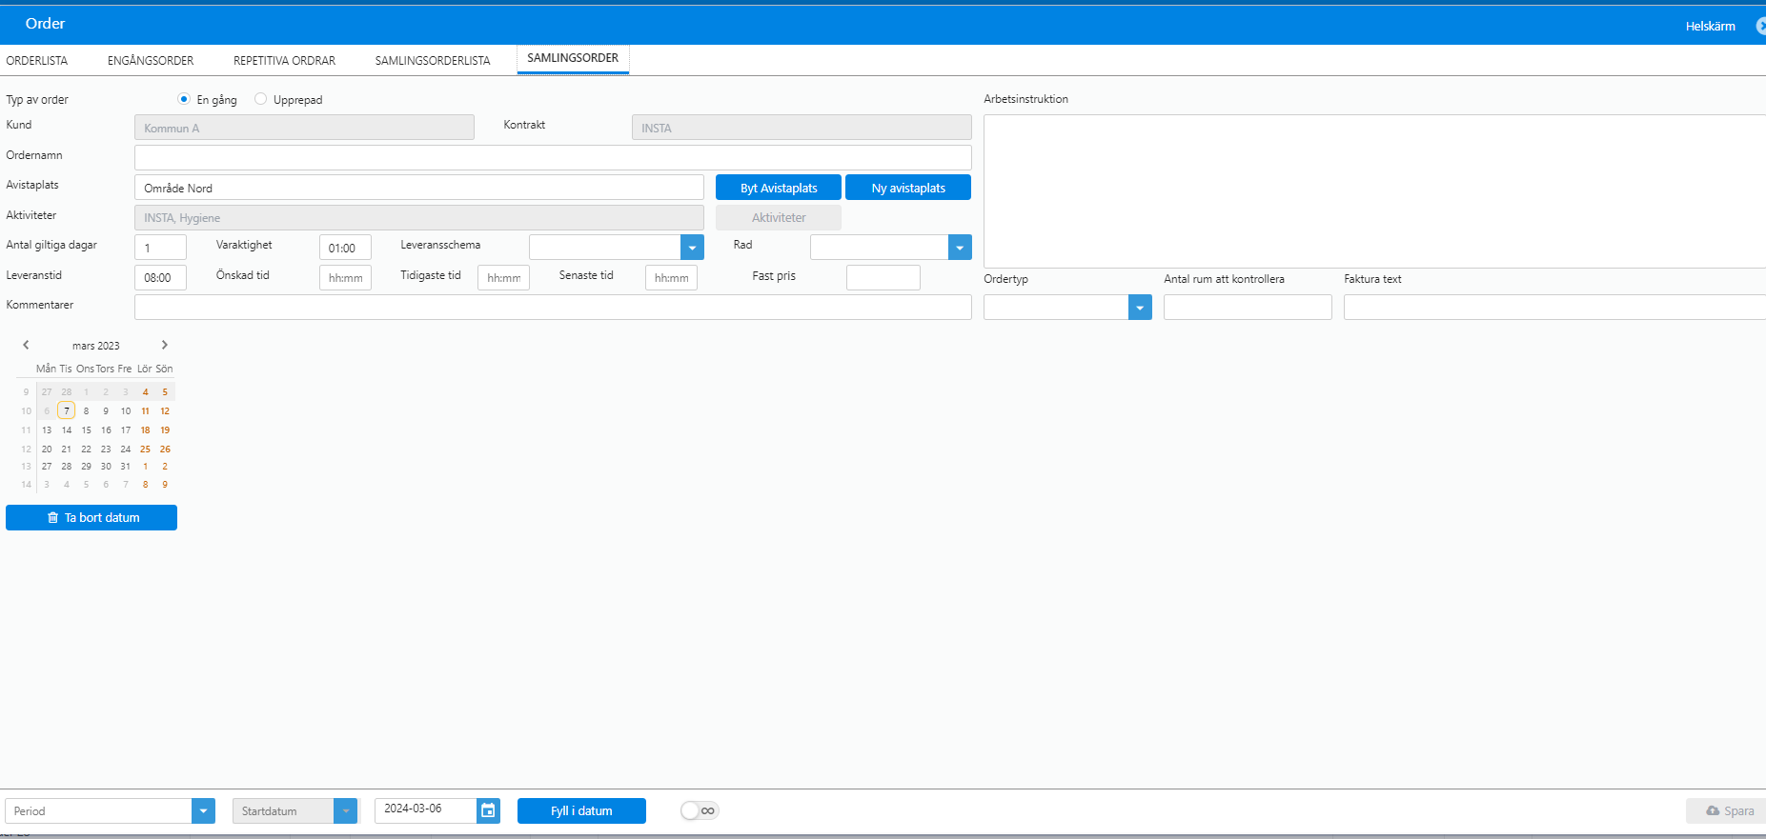
Task: Click 'mars 2023' calendar header
Action: click(x=96, y=346)
